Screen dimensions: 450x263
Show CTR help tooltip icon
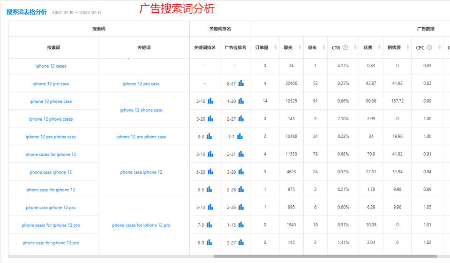click(x=345, y=47)
